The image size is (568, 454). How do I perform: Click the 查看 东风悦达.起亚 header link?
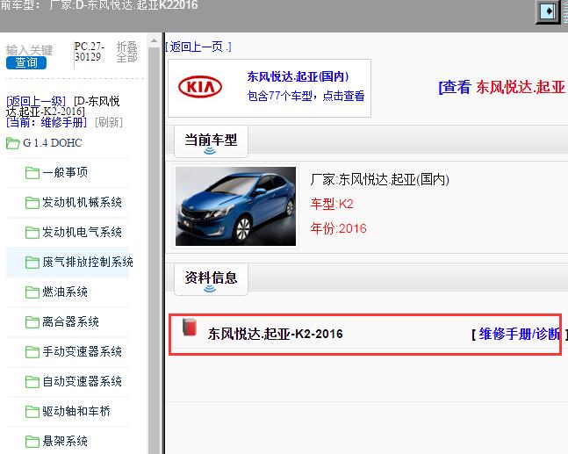[502, 87]
